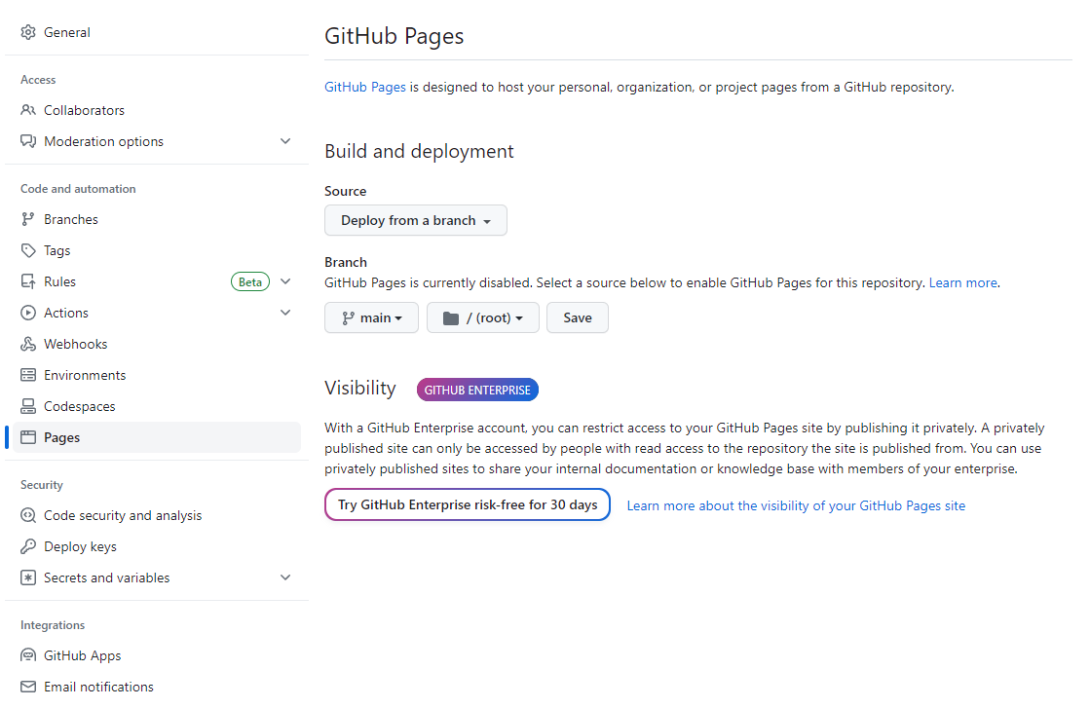This screenshot has width=1090, height=708.
Task: Click the Branches git-branch icon in sidebar
Action: point(28,219)
